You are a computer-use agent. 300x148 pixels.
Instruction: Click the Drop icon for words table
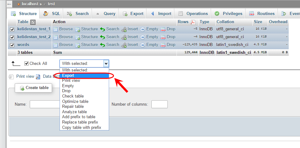pos(163,45)
